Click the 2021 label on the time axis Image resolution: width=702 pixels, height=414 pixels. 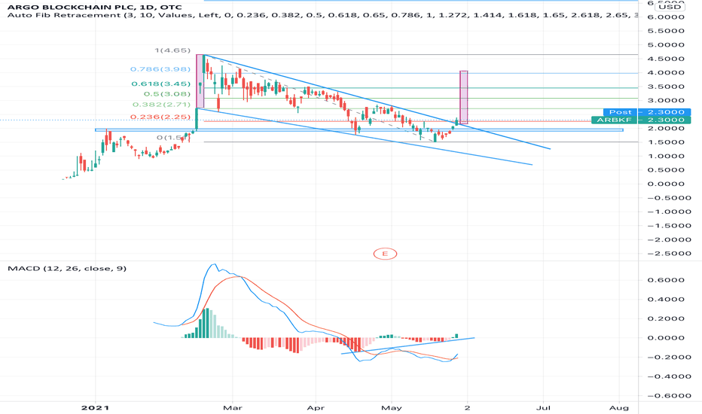pyautogui.click(x=95, y=408)
